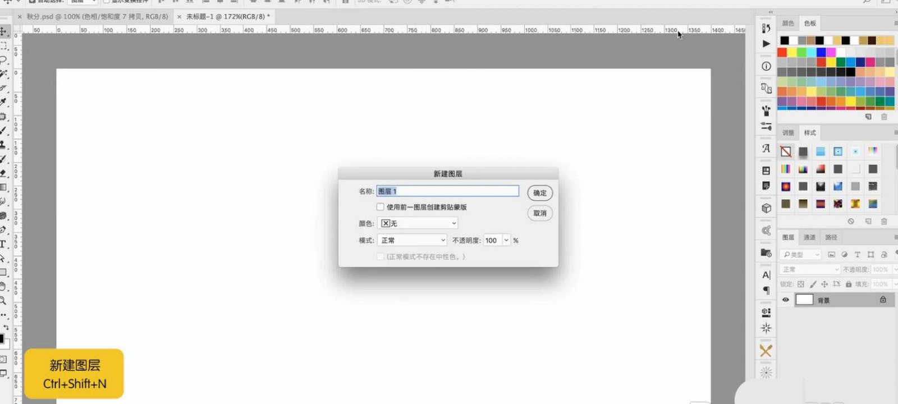
Task: Pick the magenta swatch in Swatches
Action: coord(831,52)
